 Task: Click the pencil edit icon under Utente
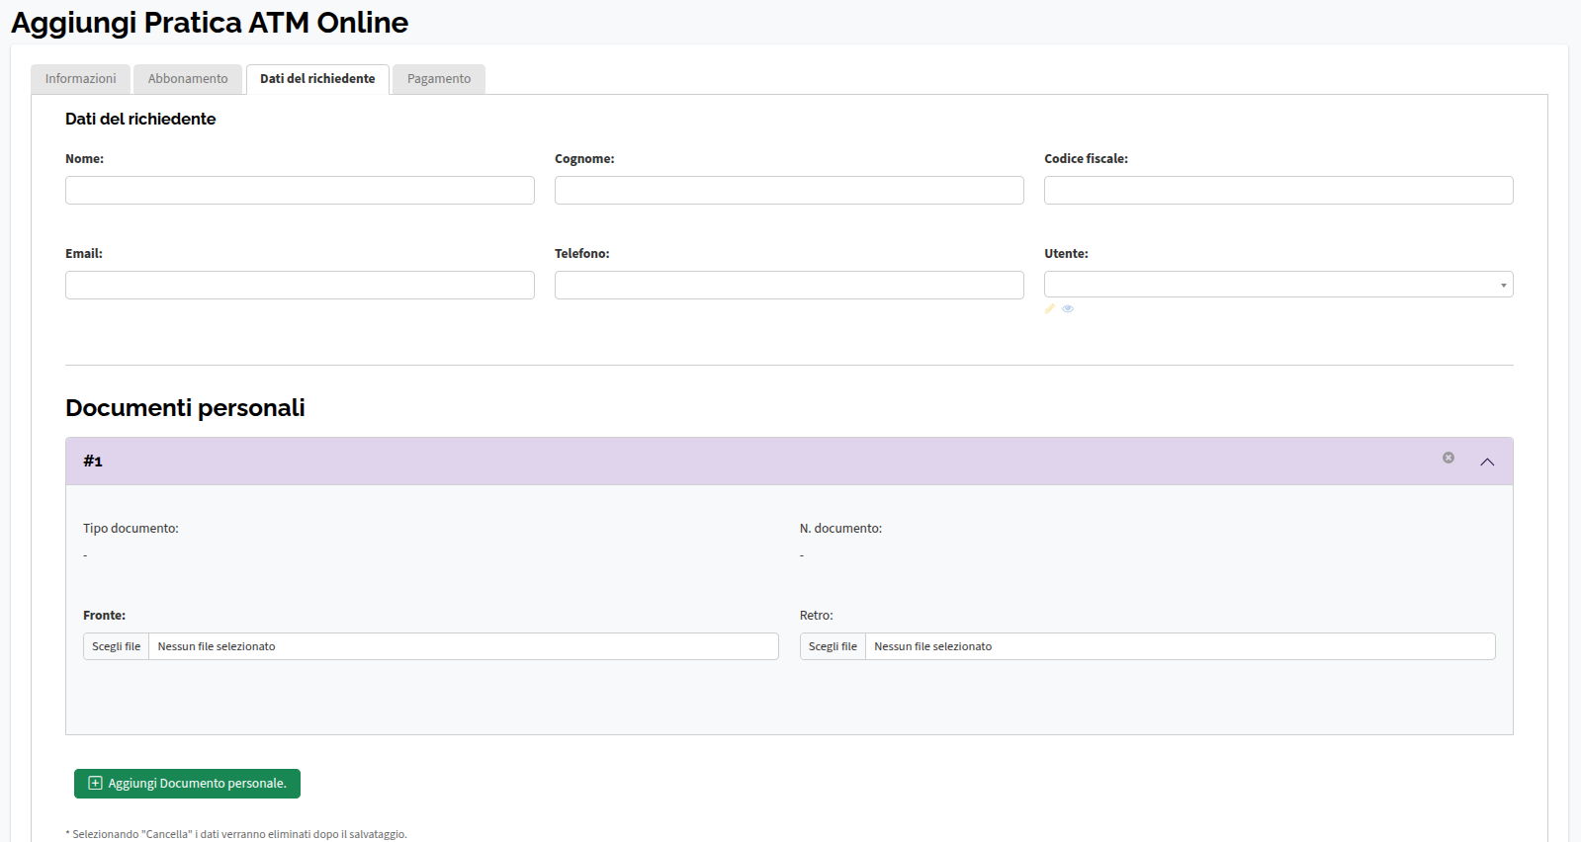pos(1050,309)
